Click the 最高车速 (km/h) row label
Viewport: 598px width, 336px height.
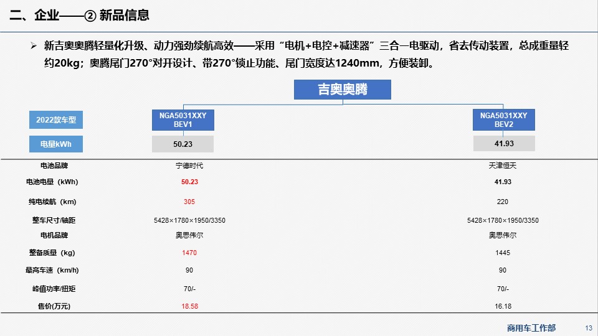point(52,271)
